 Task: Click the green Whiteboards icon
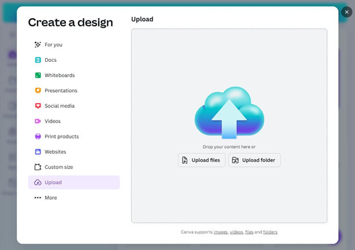point(38,75)
